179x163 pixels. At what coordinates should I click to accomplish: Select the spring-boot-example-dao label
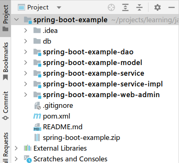88,52
